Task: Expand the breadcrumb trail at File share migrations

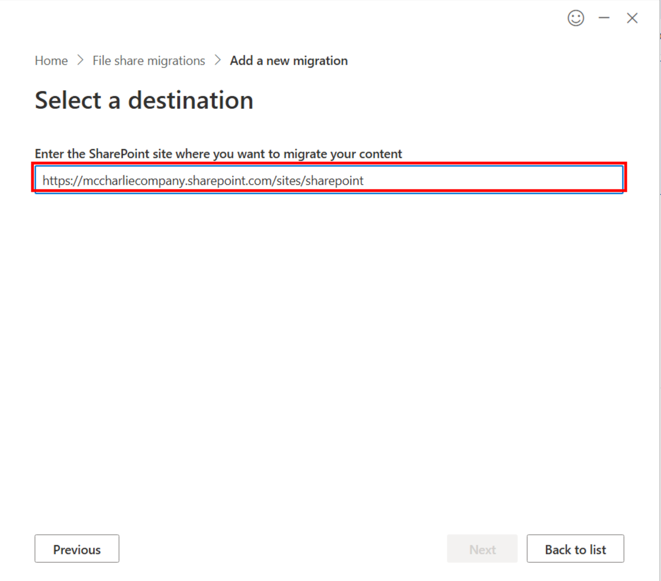Action: pyautogui.click(x=148, y=60)
